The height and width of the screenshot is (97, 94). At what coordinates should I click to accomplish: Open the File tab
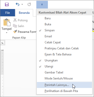coord(8,13)
